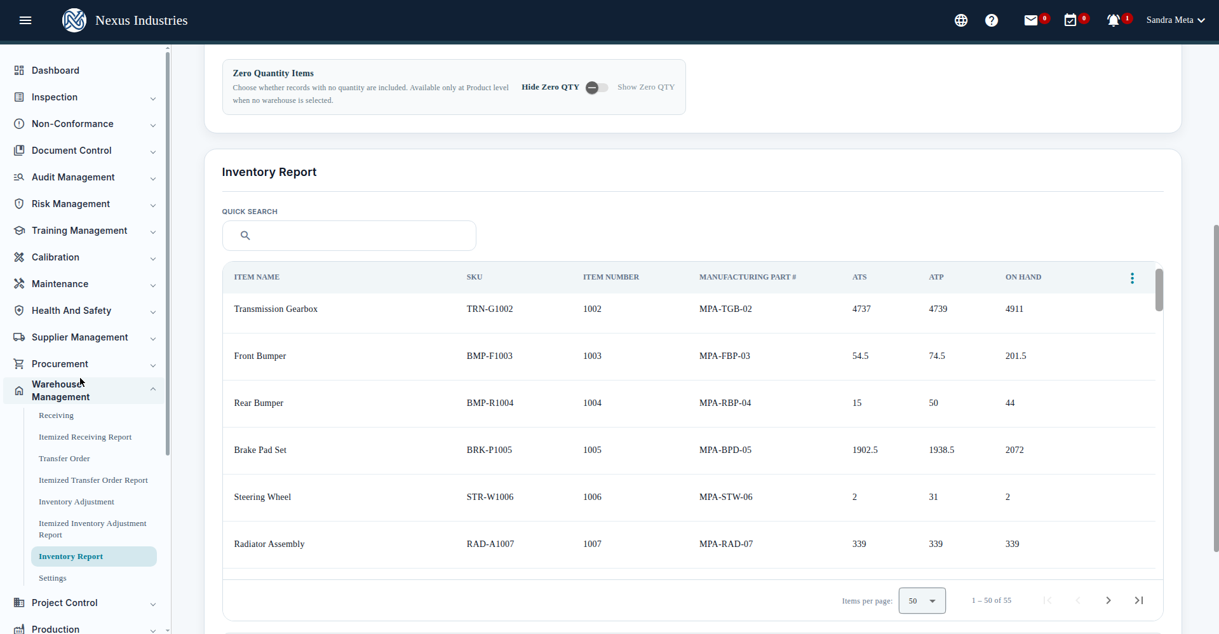Screen dimensions: 1219x634
Task: Click the globe language icon
Action: coord(961,20)
